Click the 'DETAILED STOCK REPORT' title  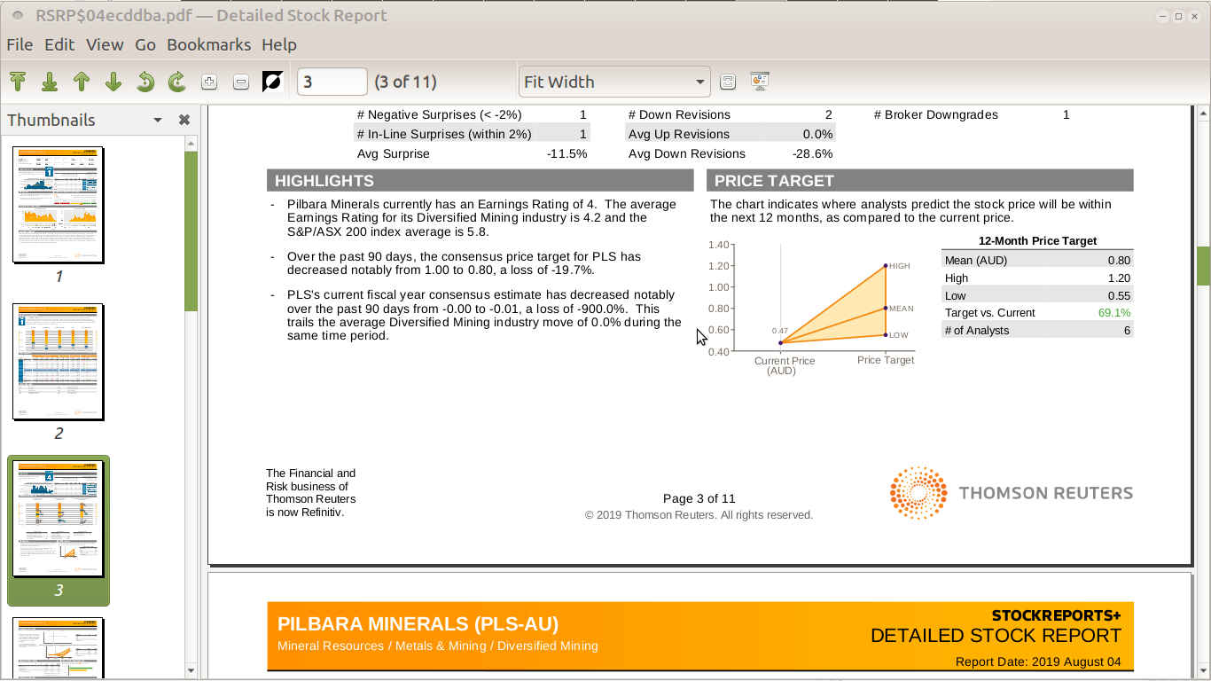pyautogui.click(x=996, y=636)
